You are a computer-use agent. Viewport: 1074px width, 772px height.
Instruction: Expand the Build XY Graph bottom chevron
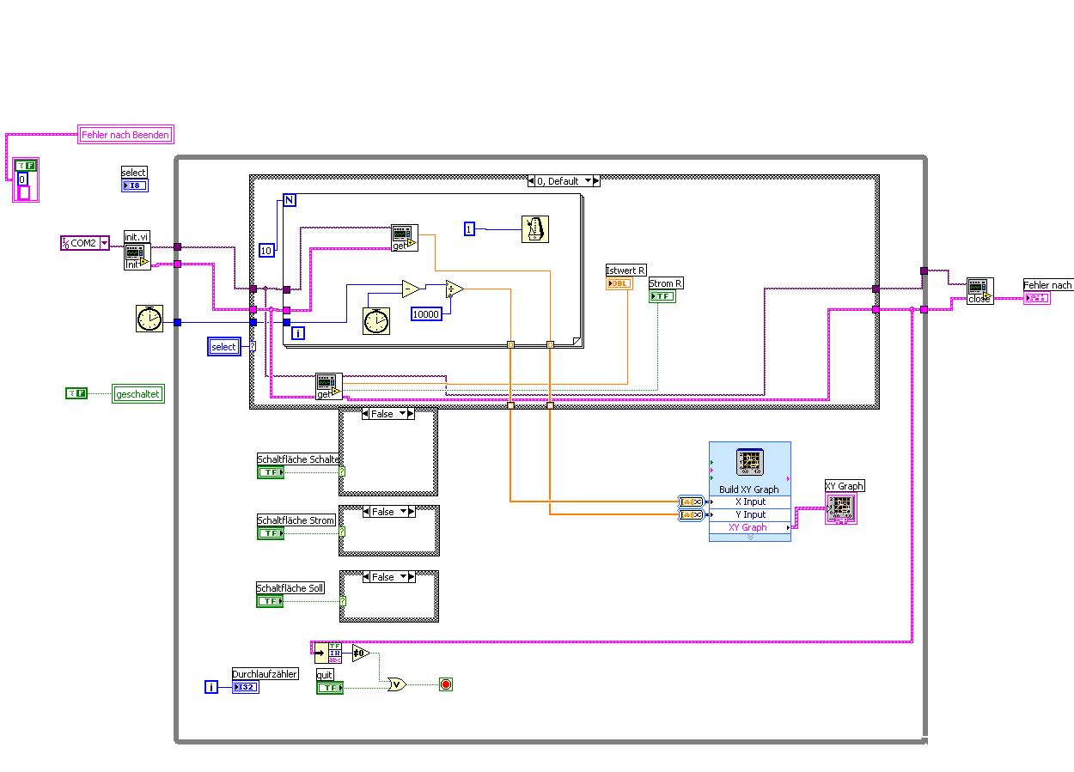[x=749, y=538]
